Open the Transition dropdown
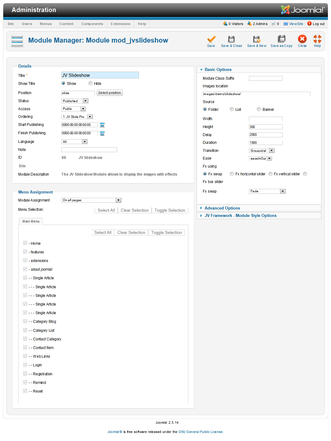The width and height of the screenshot is (331, 441). 262,151
